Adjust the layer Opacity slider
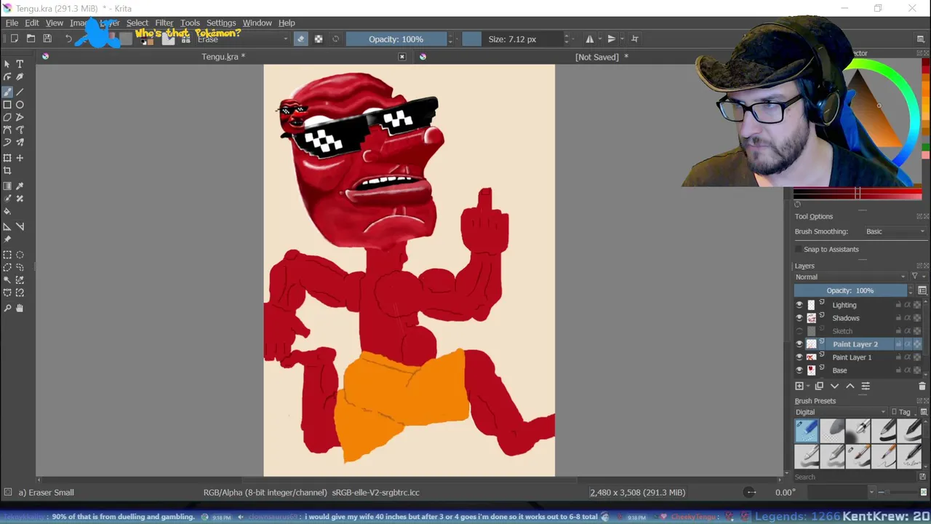 click(849, 290)
